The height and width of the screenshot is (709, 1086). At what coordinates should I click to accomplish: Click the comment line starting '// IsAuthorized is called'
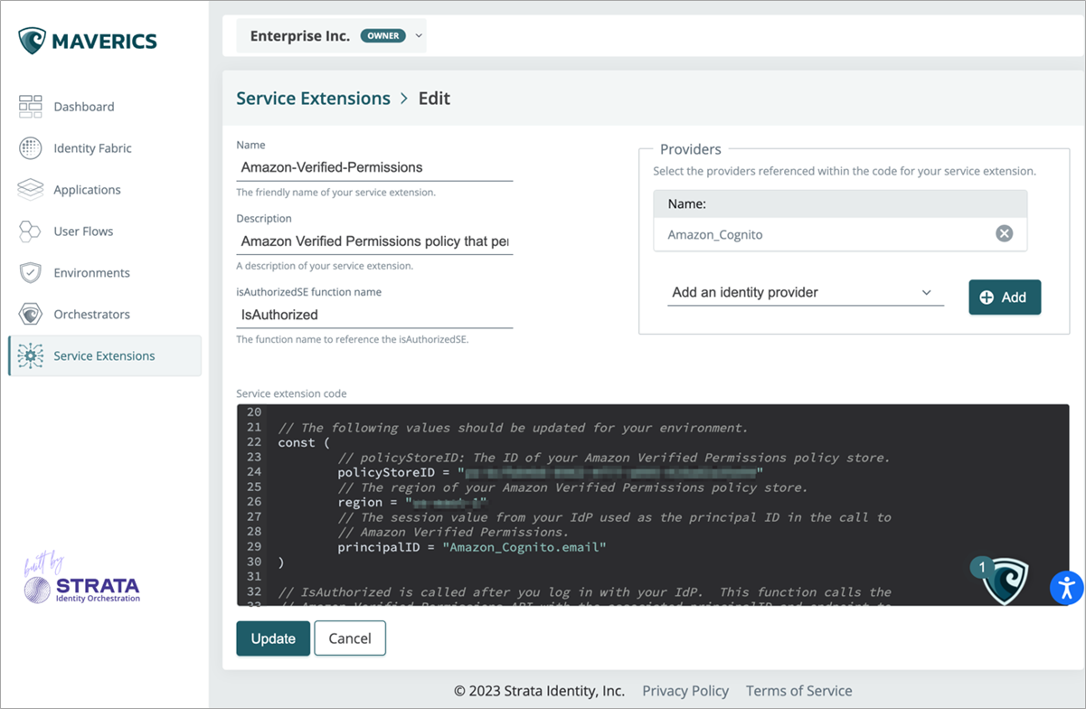coord(584,591)
